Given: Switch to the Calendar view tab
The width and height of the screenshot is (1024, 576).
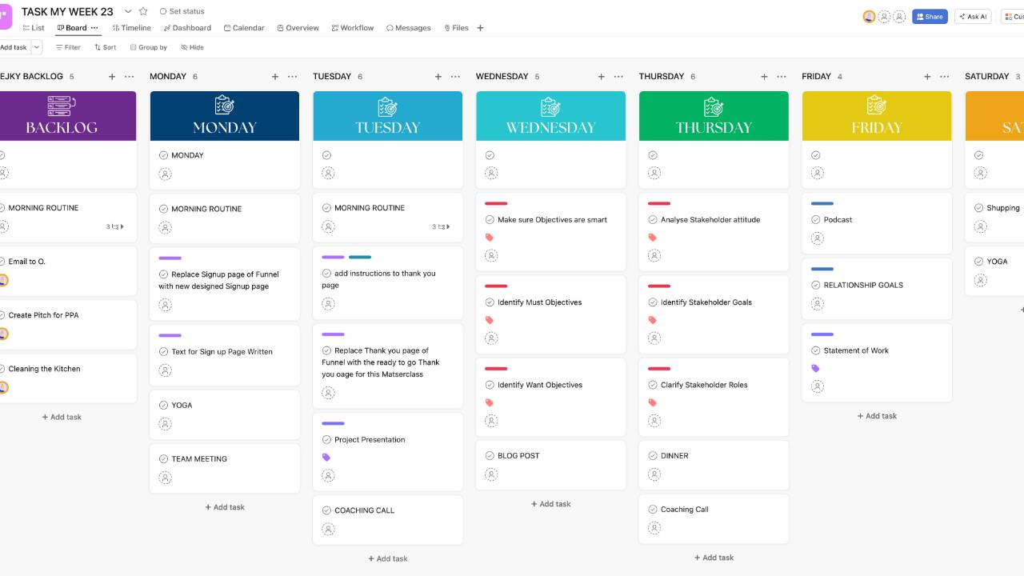Looking at the screenshot, I should pos(244,27).
